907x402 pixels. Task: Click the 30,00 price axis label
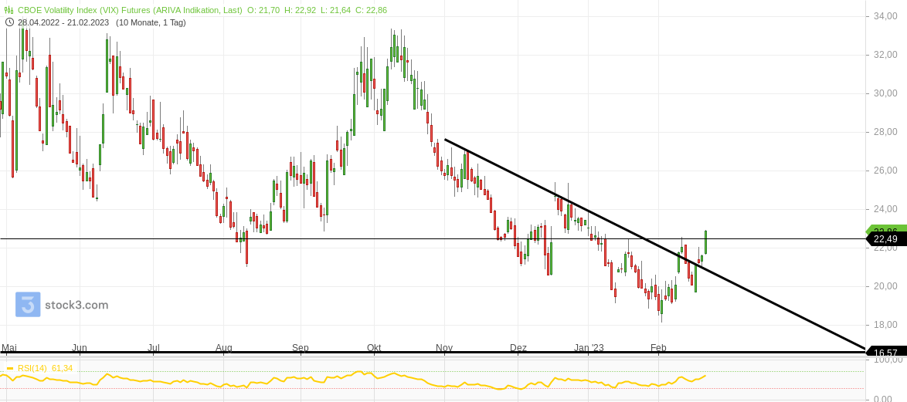(885, 93)
